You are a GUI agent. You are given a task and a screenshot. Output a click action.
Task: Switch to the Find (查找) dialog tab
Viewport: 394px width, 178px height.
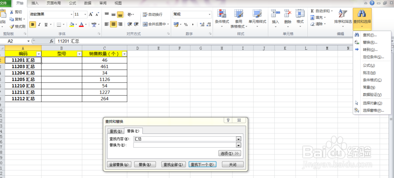[115, 131]
